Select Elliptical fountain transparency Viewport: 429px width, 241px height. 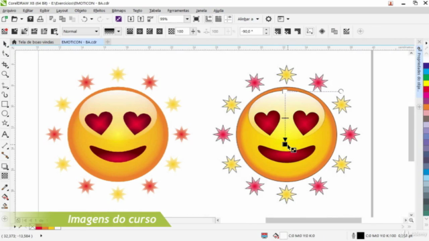click(x=139, y=31)
